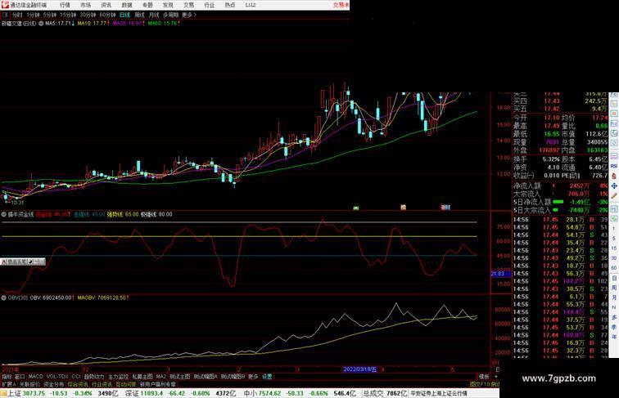Open the MACD indicator tab

click(35, 377)
